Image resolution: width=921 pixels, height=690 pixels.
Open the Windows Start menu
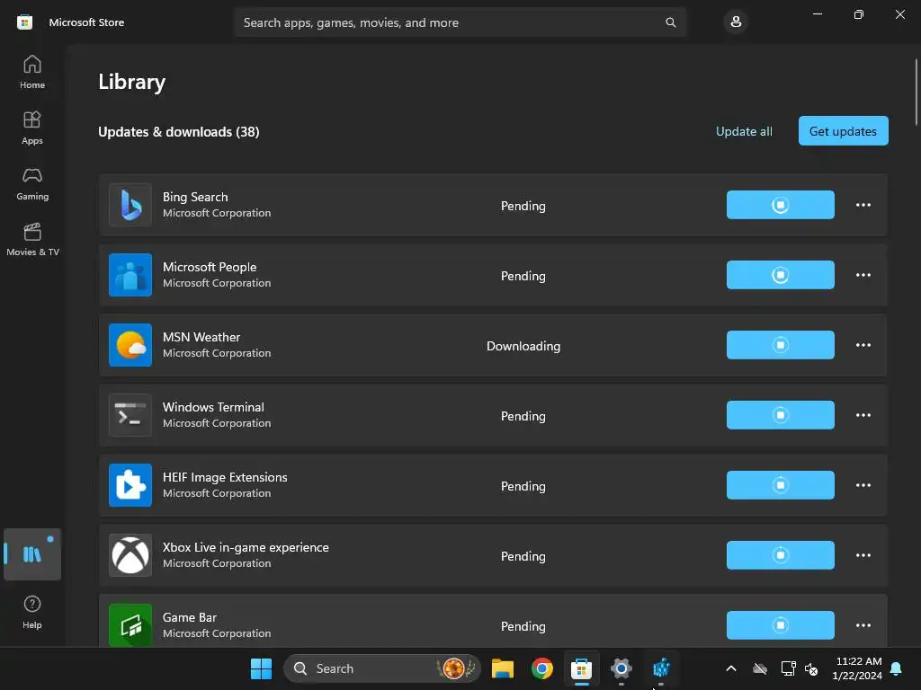(261, 668)
